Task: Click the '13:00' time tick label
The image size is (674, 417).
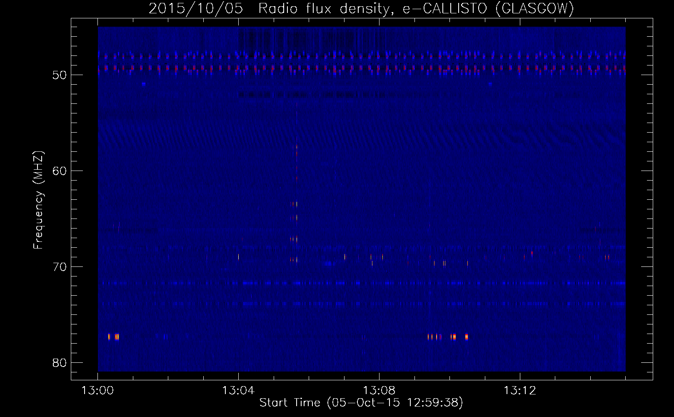Action: 97,391
